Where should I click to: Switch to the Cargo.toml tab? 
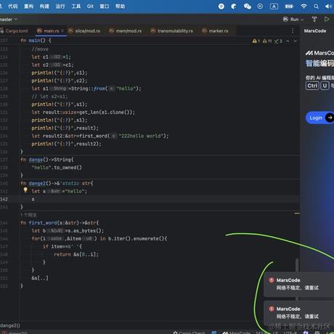click(x=14, y=31)
